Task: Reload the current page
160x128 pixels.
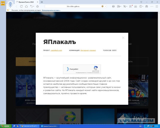Action: [21, 6]
